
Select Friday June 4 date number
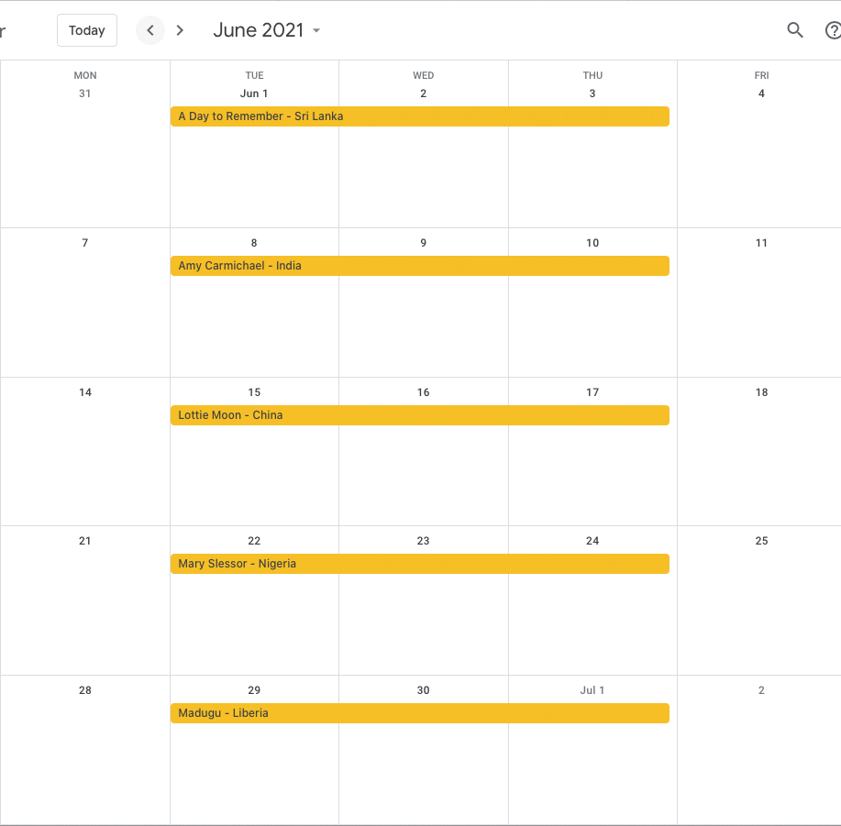tap(761, 94)
